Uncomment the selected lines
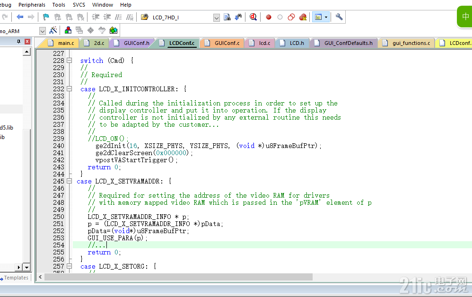472x297 pixels. click(130, 17)
